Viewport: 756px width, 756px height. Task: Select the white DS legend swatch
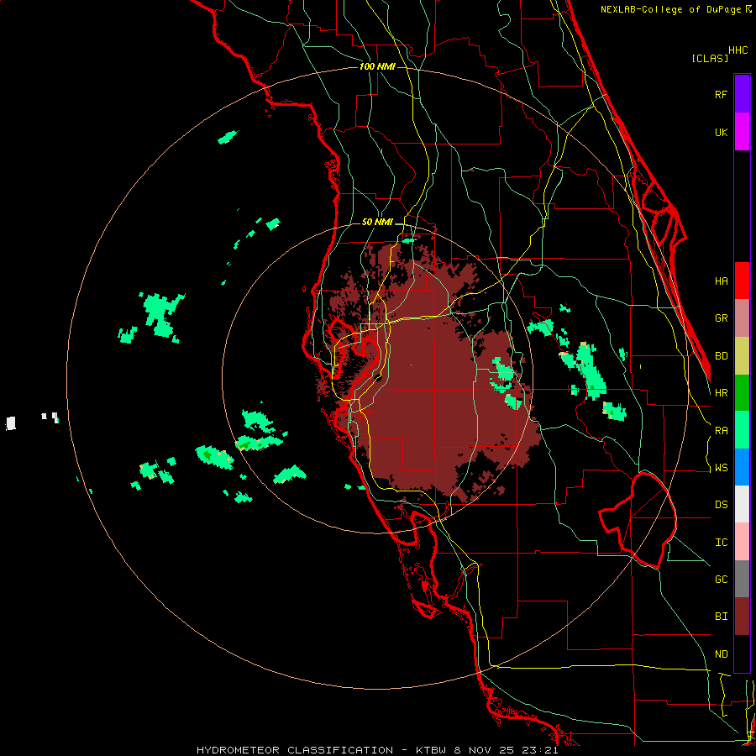click(742, 504)
